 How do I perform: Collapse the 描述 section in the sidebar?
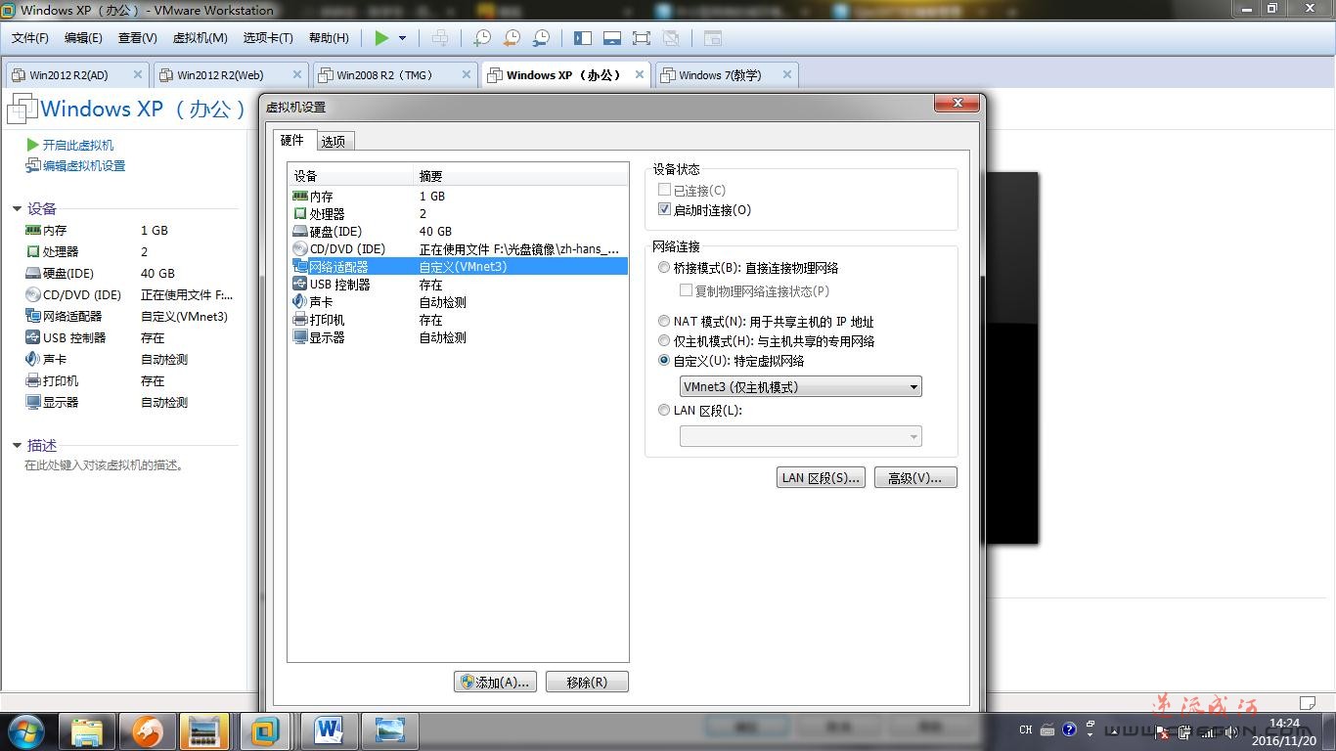[17, 445]
